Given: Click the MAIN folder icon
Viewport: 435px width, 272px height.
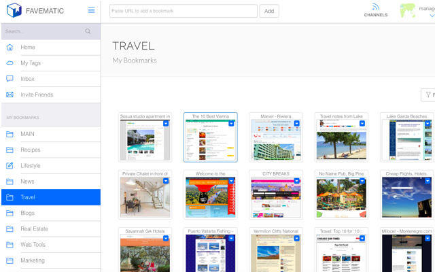Looking at the screenshot, I should [x=10, y=135].
